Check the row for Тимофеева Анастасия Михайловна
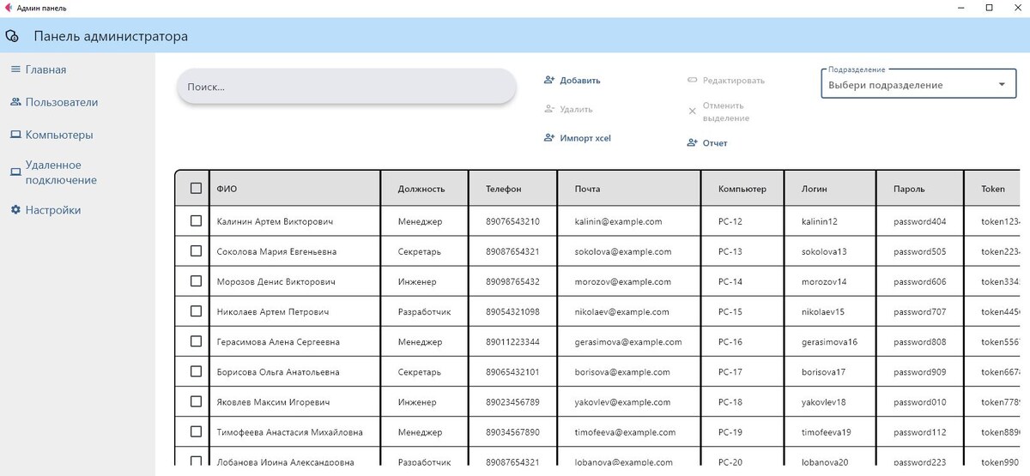This screenshot has width=1030, height=476. [x=196, y=431]
